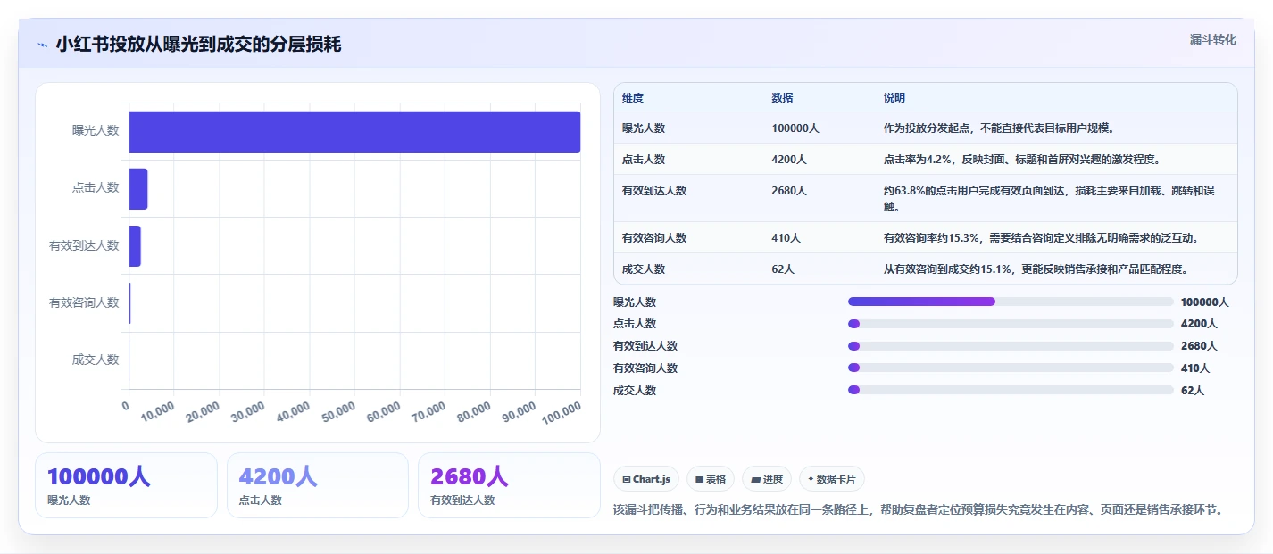
Task: Click the chart y-axis label 有效咨询人数
Action: coord(84,302)
